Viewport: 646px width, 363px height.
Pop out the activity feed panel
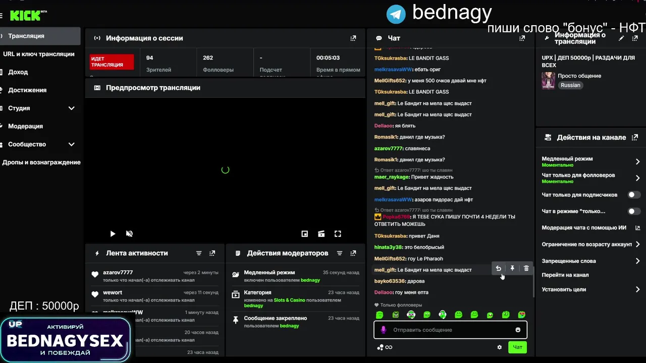pos(212,253)
